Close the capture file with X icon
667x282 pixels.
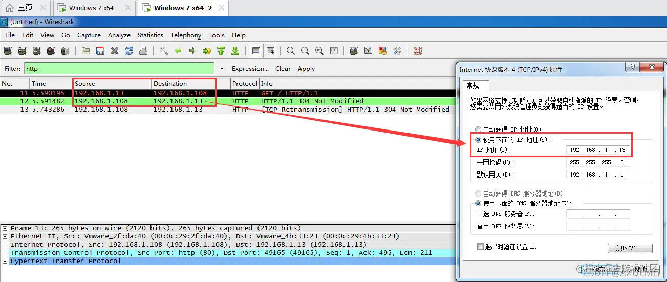point(115,51)
